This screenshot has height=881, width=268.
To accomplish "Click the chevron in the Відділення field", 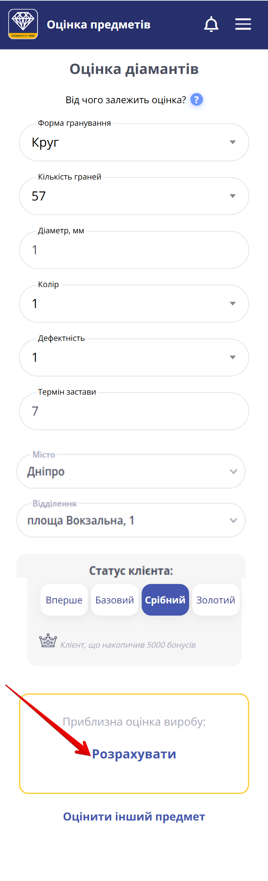I will click(233, 520).
